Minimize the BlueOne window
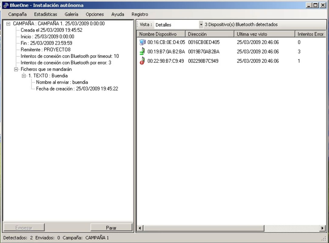The height and width of the screenshot is (243, 329). [x=309, y=5]
